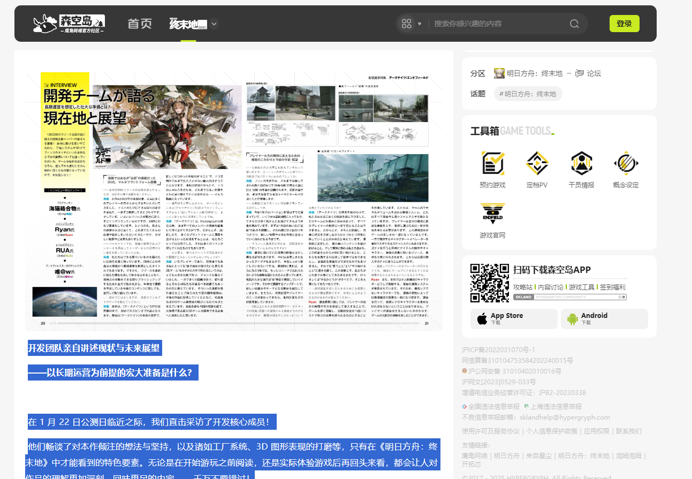Viewport: 692px width, 479px height.
Task: Go to the 首页 tab
Action: (x=140, y=24)
